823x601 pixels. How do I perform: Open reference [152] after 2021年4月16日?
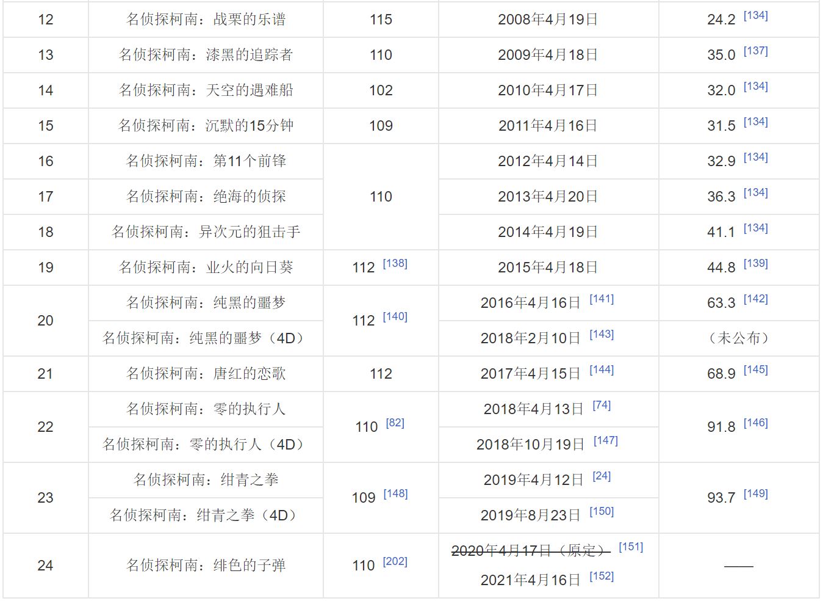(602, 577)
